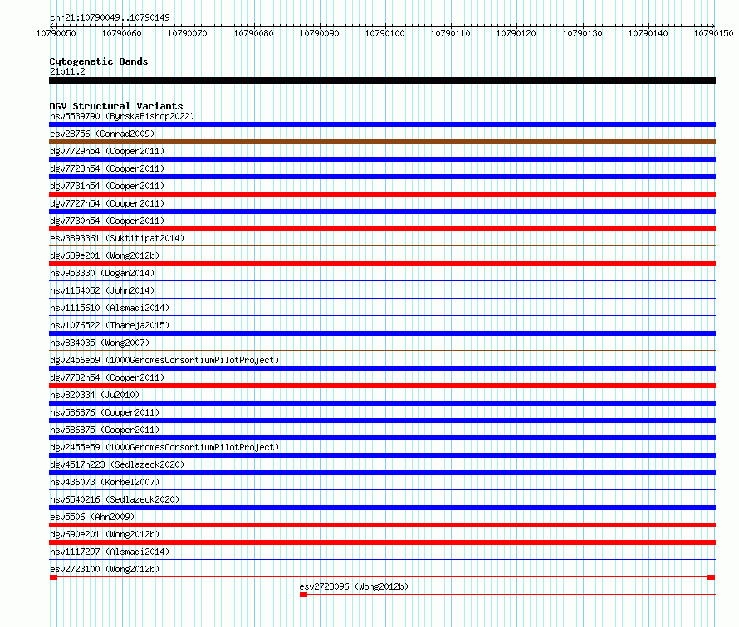Click the right red end block of esv2723100
The height and width of the screenshot is (627, 739).
[712, 577]
